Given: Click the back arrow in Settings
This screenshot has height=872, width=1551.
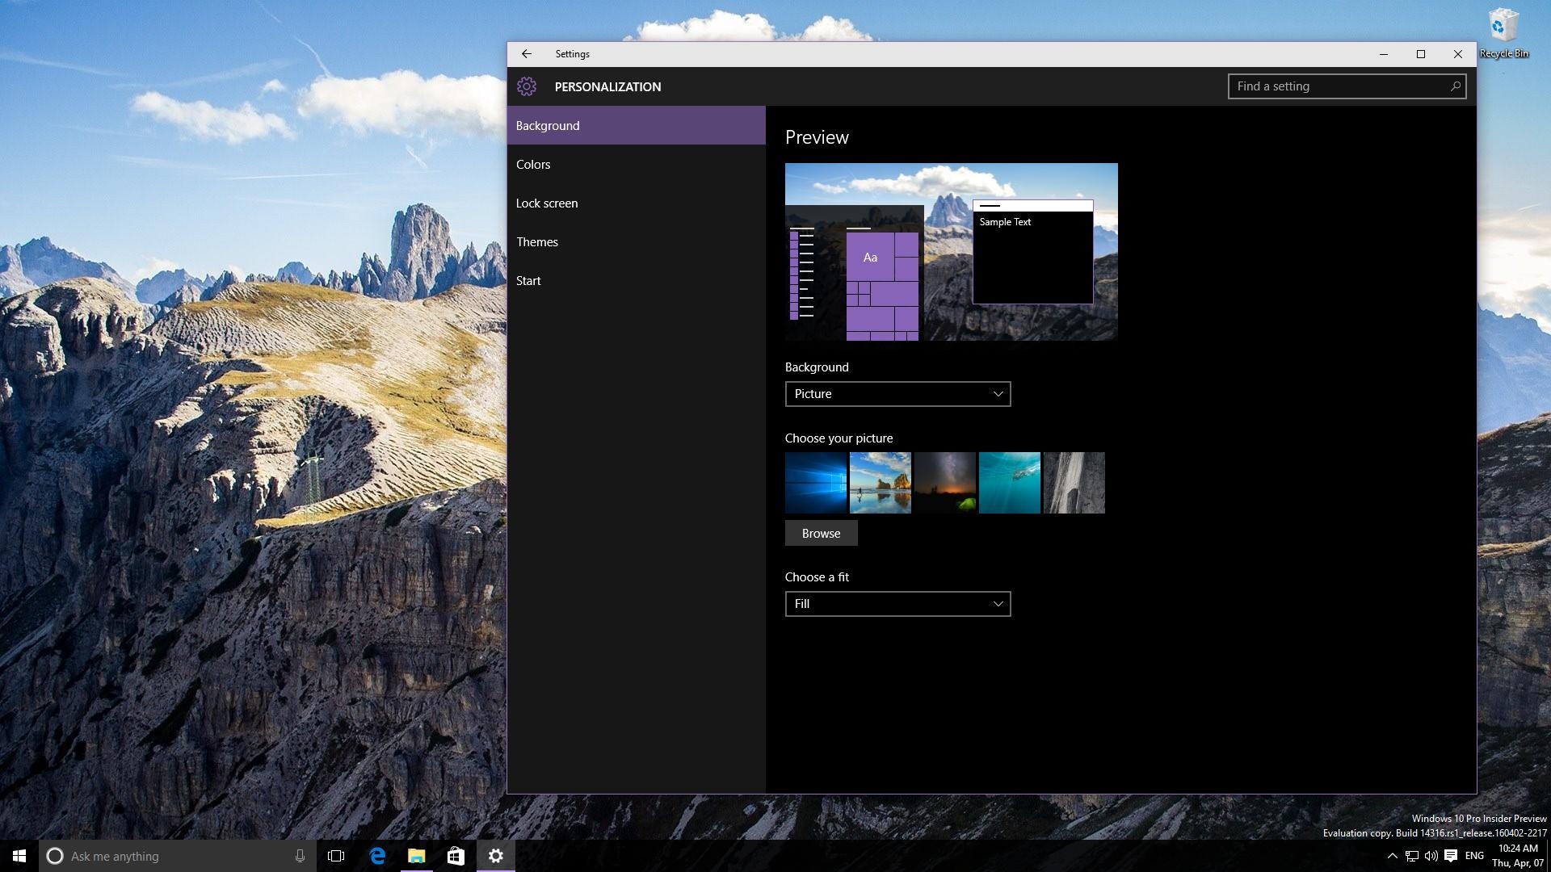Looking at the screenshot, I should click(x=527, y=54).
